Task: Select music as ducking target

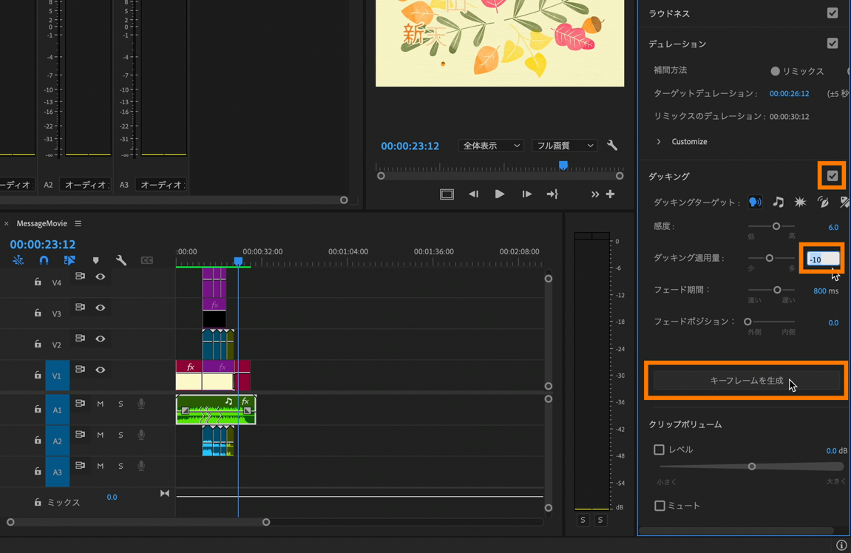Action: click(x=779, y=203)
